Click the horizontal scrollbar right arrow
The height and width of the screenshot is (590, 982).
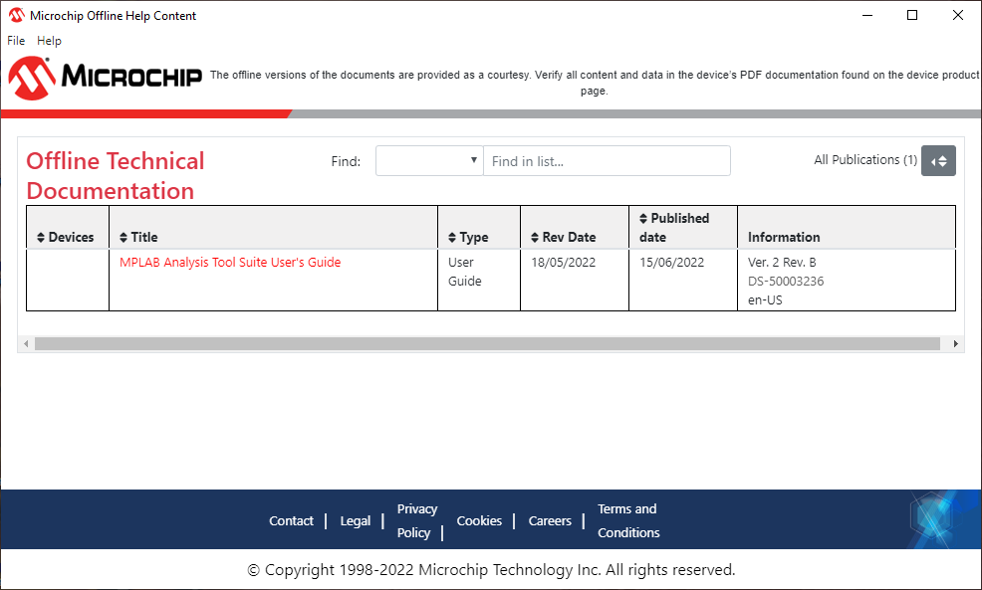pos(956,344)
